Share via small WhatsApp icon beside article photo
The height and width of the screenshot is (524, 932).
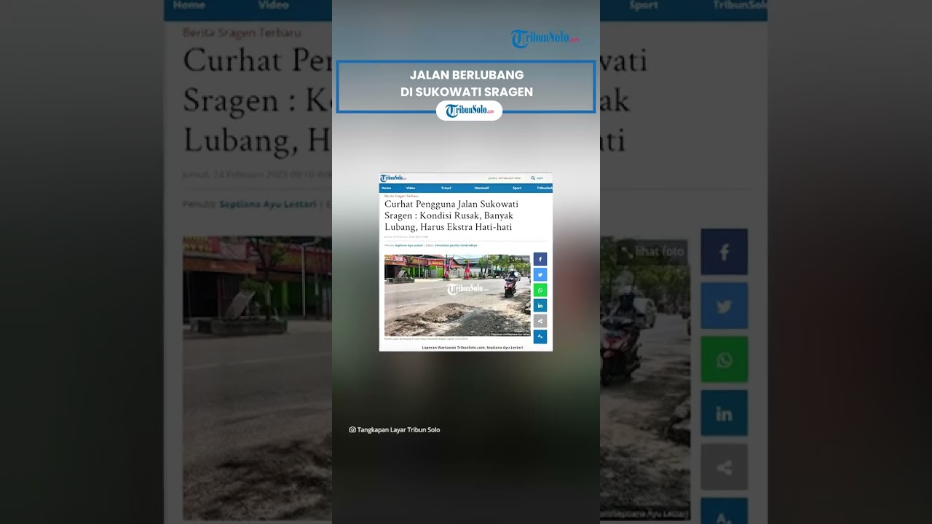pyautogui.click(x=540, y=290)
